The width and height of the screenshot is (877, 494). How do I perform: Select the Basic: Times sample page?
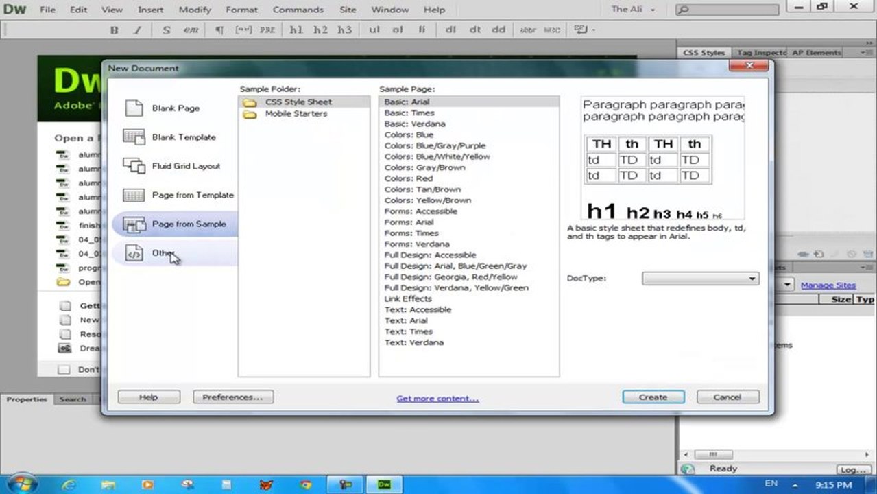pos(409,113)
